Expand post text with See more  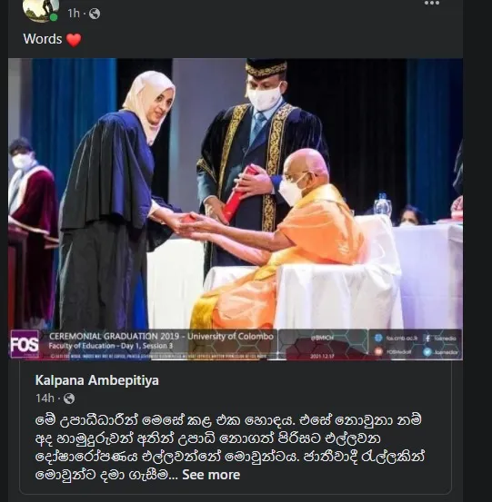tap(211, 475)
